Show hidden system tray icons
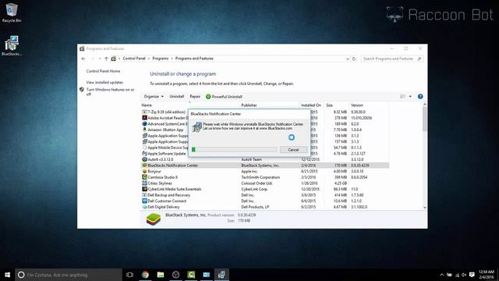 pyautogui.click(x=442, y=275)
